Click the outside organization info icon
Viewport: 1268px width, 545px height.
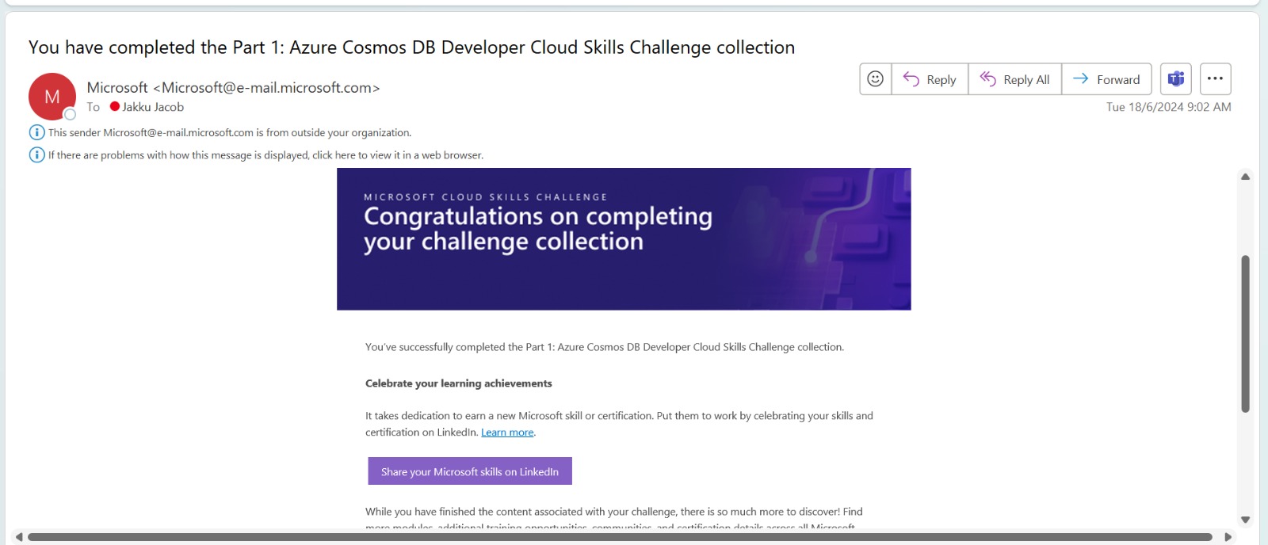[x=36, y=132]
